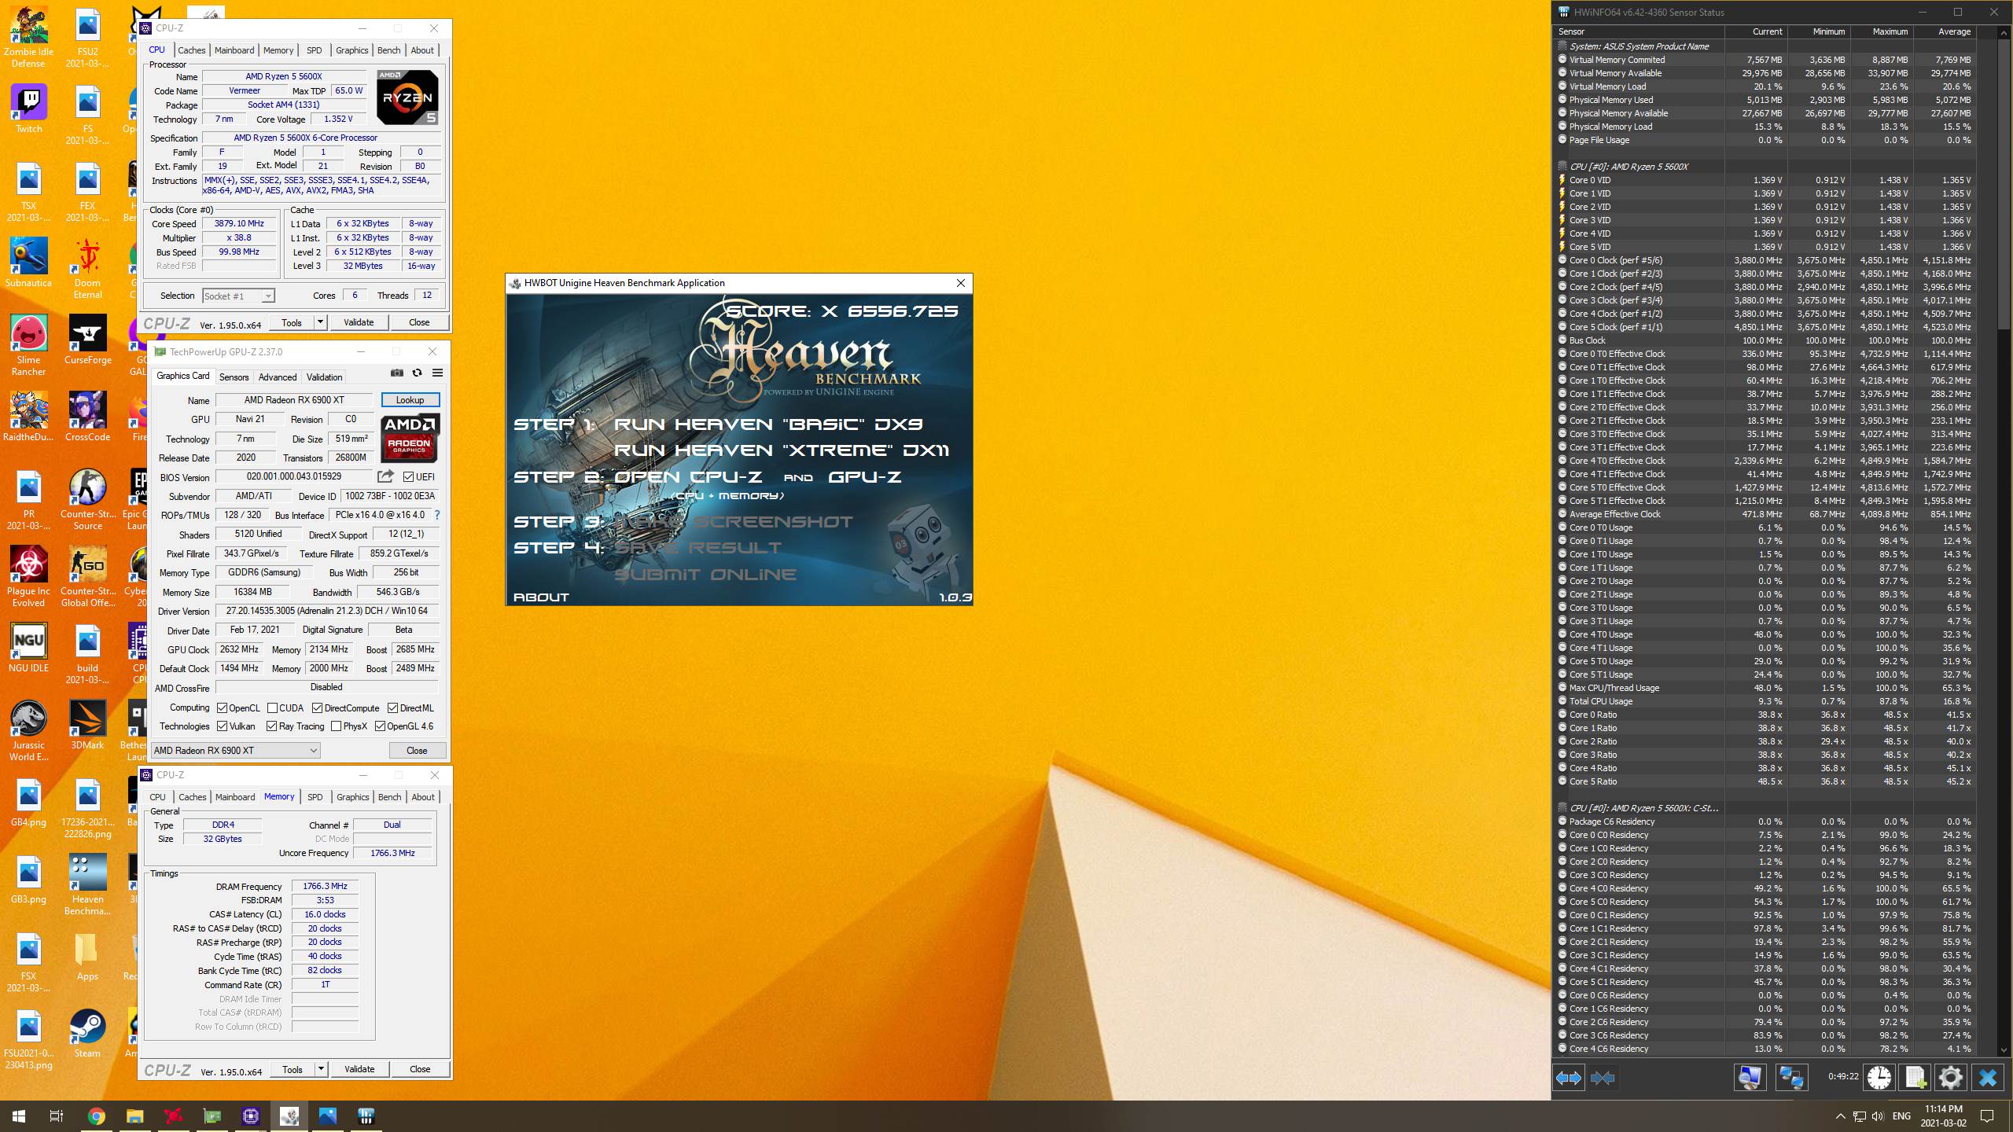Click ENG language indicator in tray
Screen dimensions: 2013x1132
[x=1901, y=1116]
